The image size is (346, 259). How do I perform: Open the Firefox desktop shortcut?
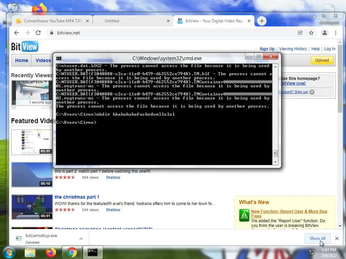[40, 9]
